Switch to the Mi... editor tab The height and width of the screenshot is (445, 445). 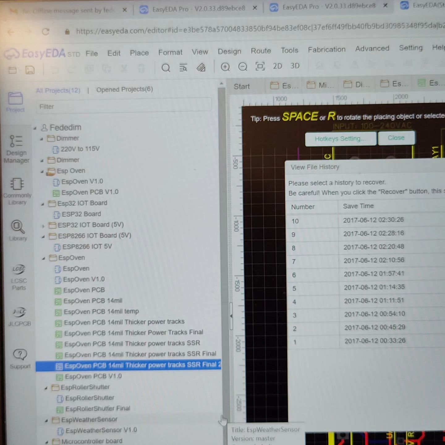pyautogui.click(x=320, y=85)
